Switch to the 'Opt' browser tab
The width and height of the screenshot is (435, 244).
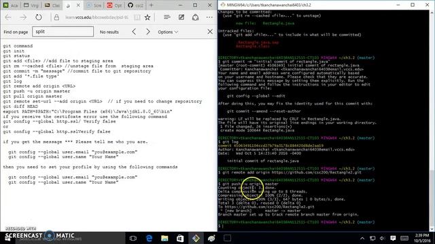115,5
